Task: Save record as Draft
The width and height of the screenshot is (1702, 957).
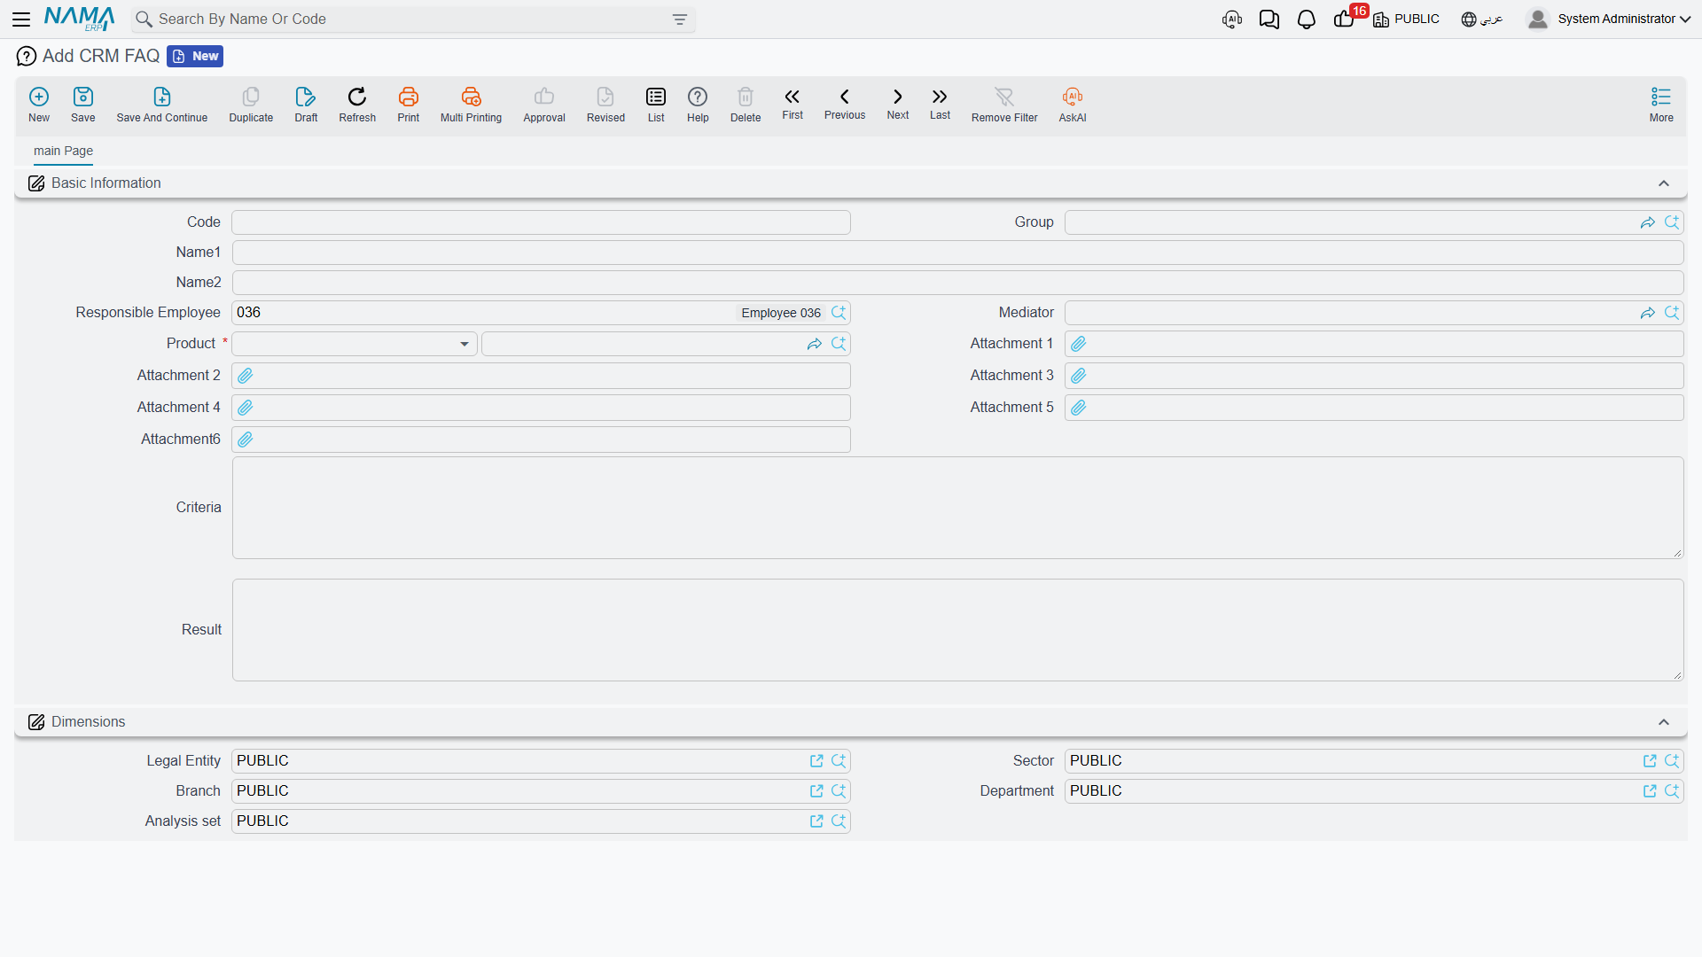Action: (x=306, y=105)
